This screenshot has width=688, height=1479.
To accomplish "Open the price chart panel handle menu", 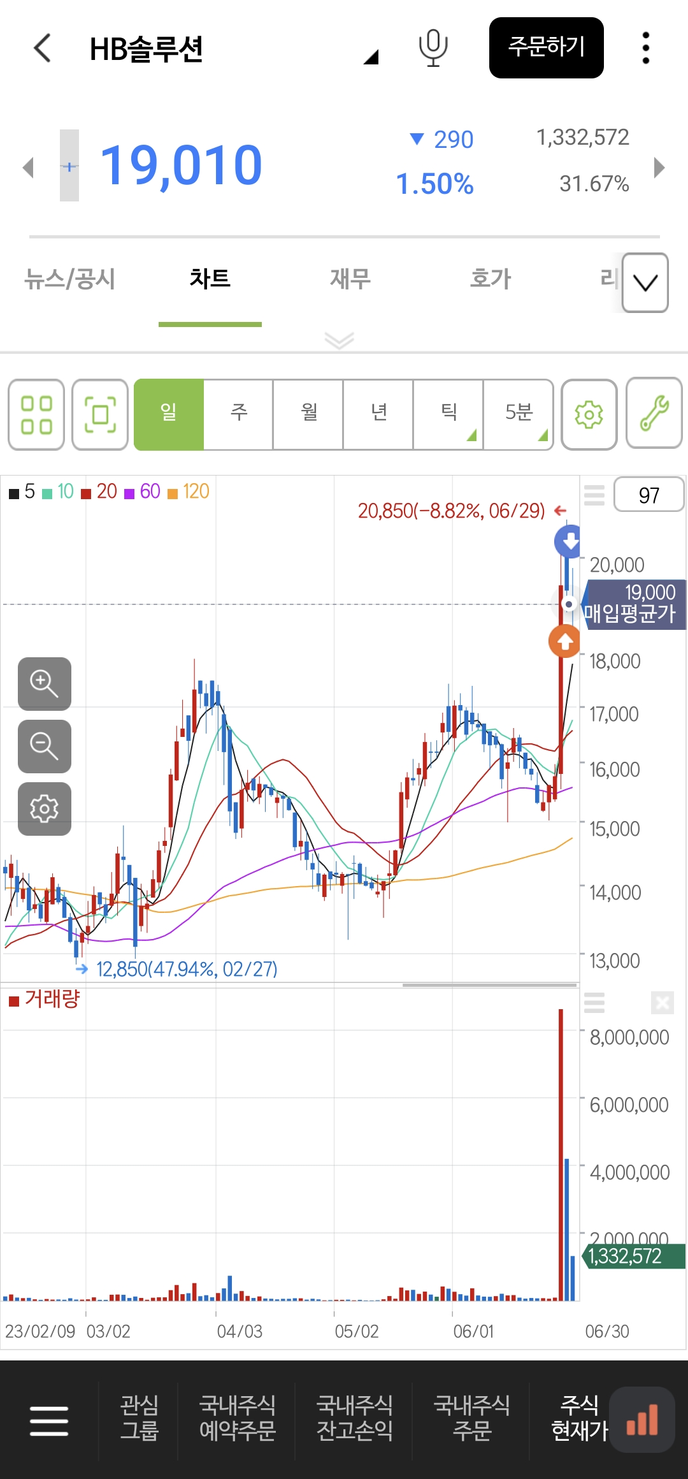I will 594,495.
